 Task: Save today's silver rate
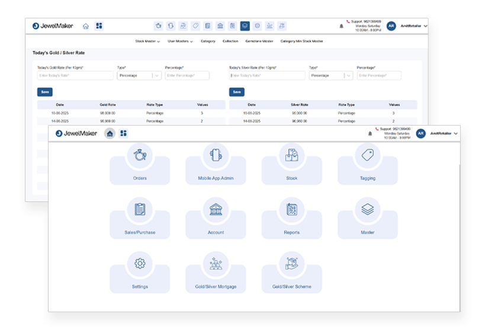tap(237, 92)
